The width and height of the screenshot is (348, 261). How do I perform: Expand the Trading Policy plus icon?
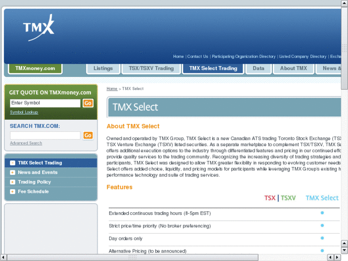click(x=12, y=182)
